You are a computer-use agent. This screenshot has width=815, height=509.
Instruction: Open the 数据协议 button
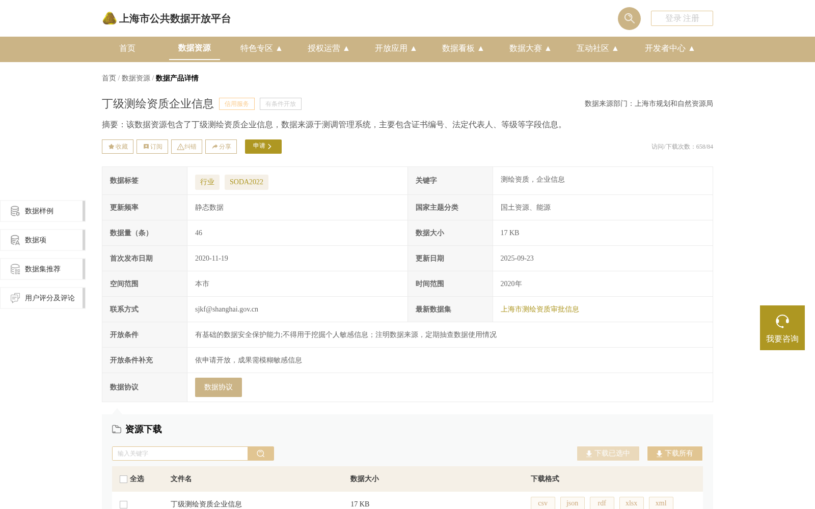point(219,387)
